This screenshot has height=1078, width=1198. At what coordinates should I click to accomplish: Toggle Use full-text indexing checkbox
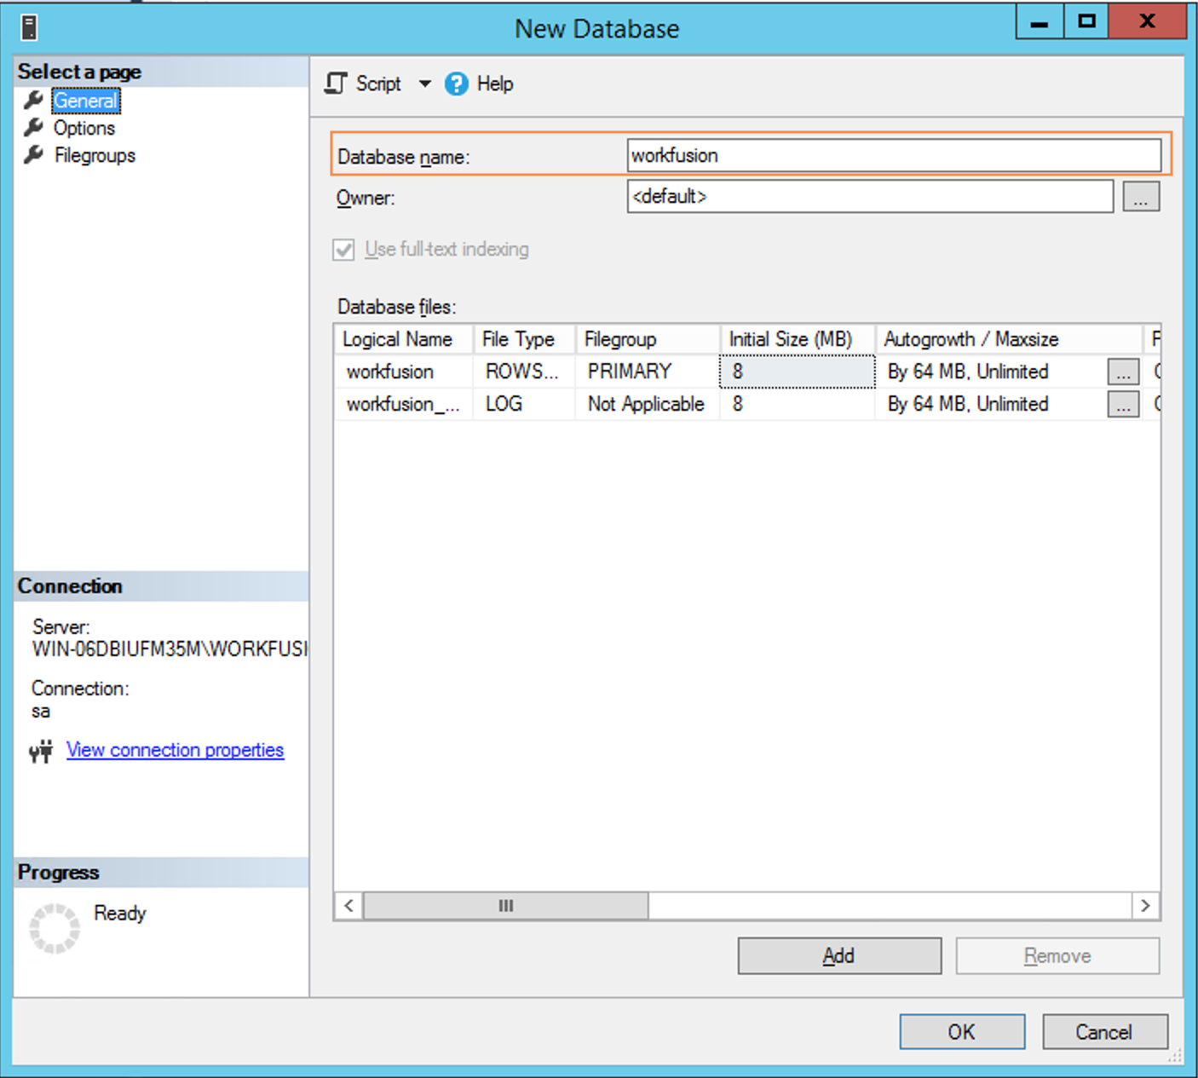click(343, 250)
